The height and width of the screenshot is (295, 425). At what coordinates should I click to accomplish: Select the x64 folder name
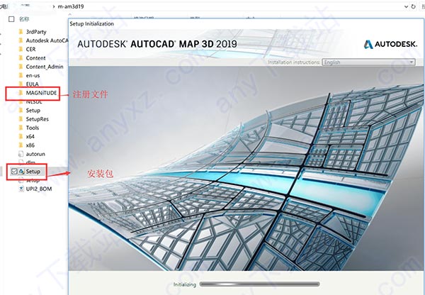(30, 136)
